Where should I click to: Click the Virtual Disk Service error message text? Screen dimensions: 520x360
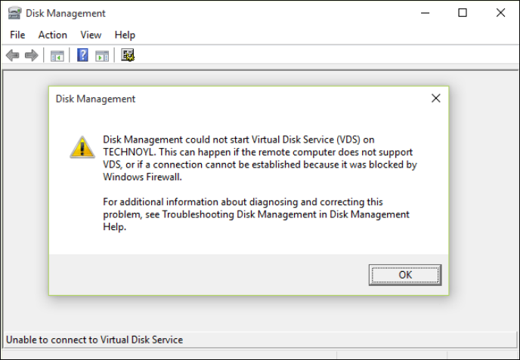pos(257,158)
